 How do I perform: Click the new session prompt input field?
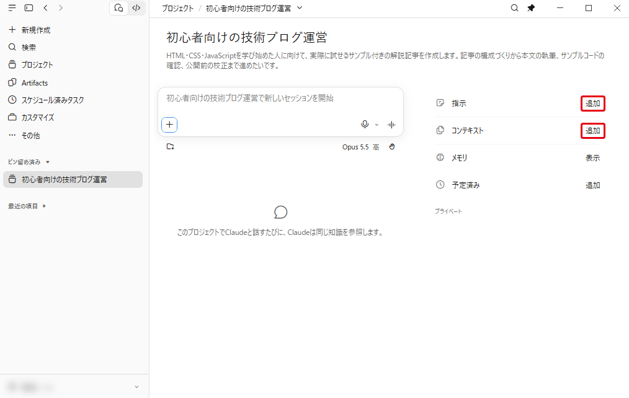[281, 99]
